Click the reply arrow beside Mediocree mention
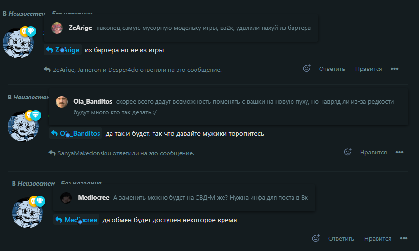Image resolution: width=419 pixels, height=251 pixels. pos(58,220)
